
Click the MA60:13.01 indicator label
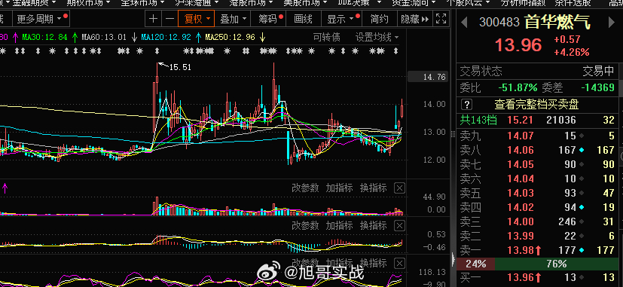point(104,38)
